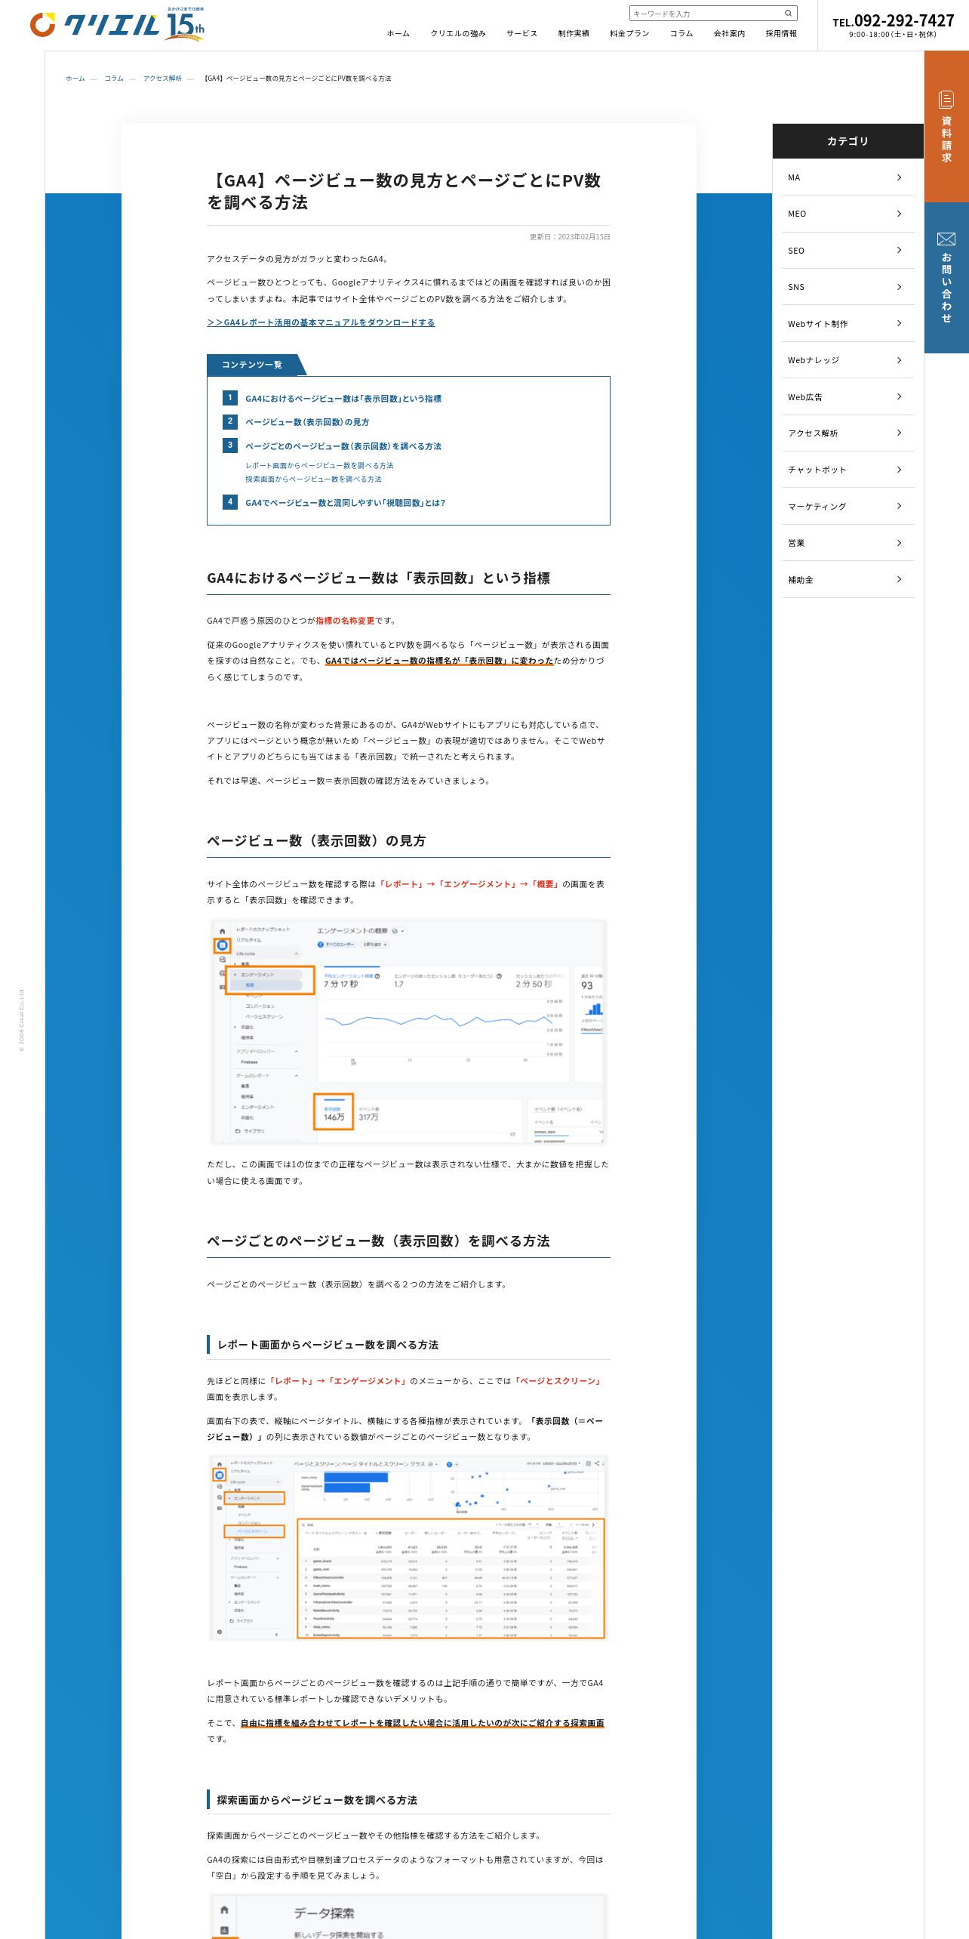Expand the Web広告 category chevron
Screen dimensions: 969x1939
[899, 396]
